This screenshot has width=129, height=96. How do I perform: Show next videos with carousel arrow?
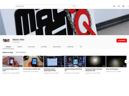(x=126, y=61)
